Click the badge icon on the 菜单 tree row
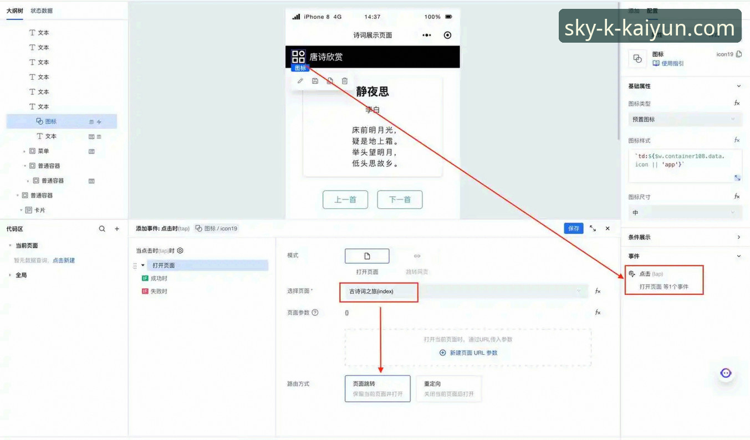Screen dimensions: 750x440 [91, 151]
